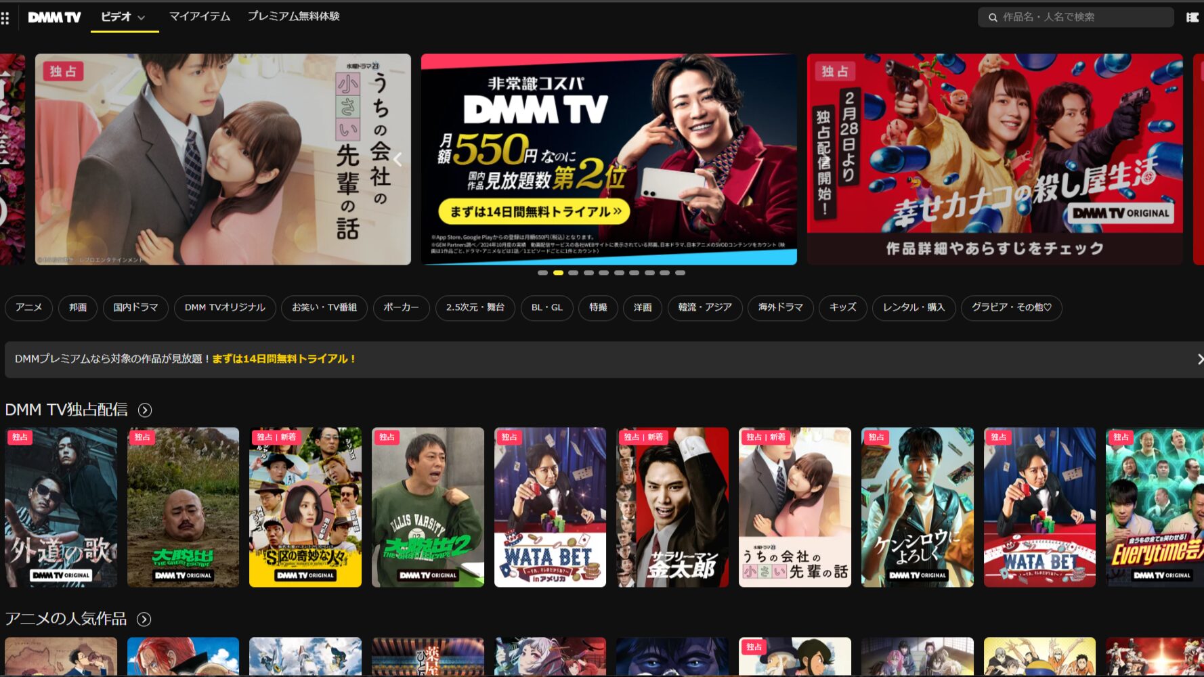Open 大脱出2 poster
The image size is (1204, 677).
coord(428,507)
